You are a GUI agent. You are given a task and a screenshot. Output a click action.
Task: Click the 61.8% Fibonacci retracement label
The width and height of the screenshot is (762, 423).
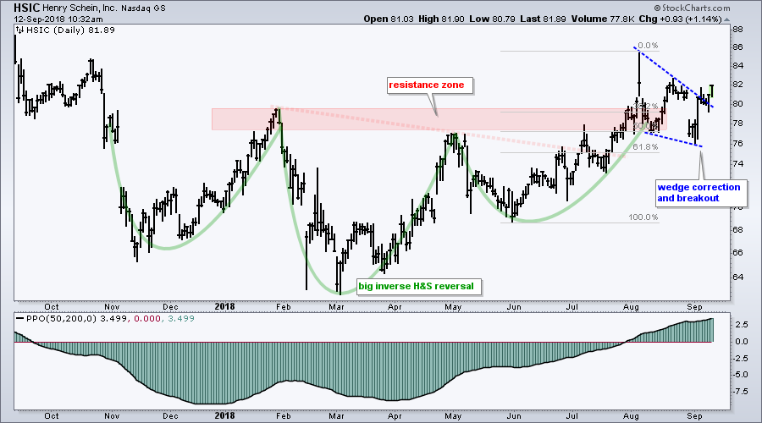click(645, 147)
